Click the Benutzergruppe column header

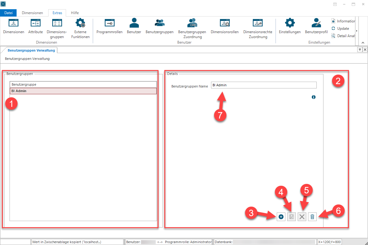click(83, 84)
